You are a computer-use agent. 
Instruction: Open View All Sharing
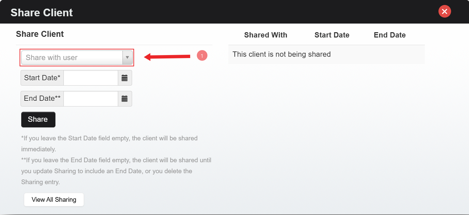pos(54,199)
